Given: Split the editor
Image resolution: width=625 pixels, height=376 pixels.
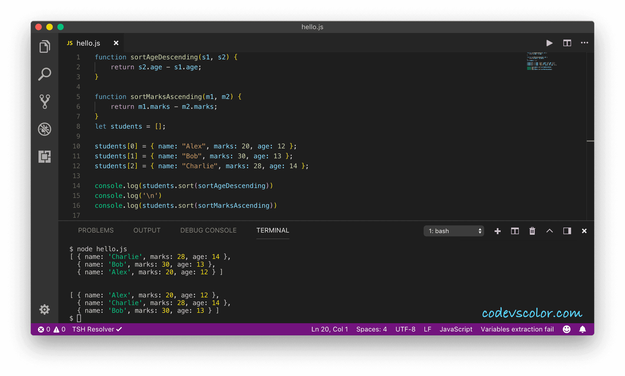Looking at the screenshot, I should coord(567,43).
